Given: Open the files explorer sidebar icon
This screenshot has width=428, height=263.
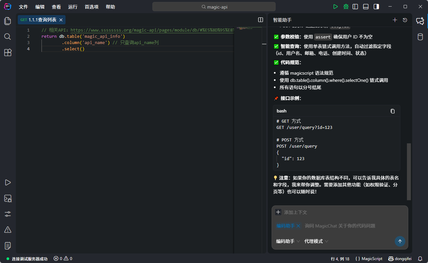Looking at the screenshot, I should pyautogui.click(x=8, y=21).
